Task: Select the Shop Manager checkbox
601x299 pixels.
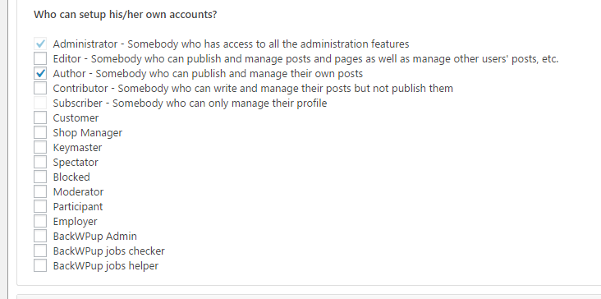Action: (x=40, y=132)
